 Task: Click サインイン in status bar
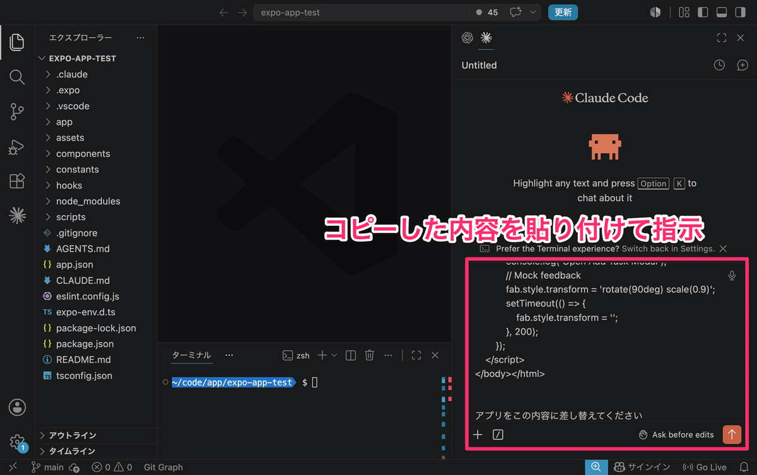coord(641,467)
